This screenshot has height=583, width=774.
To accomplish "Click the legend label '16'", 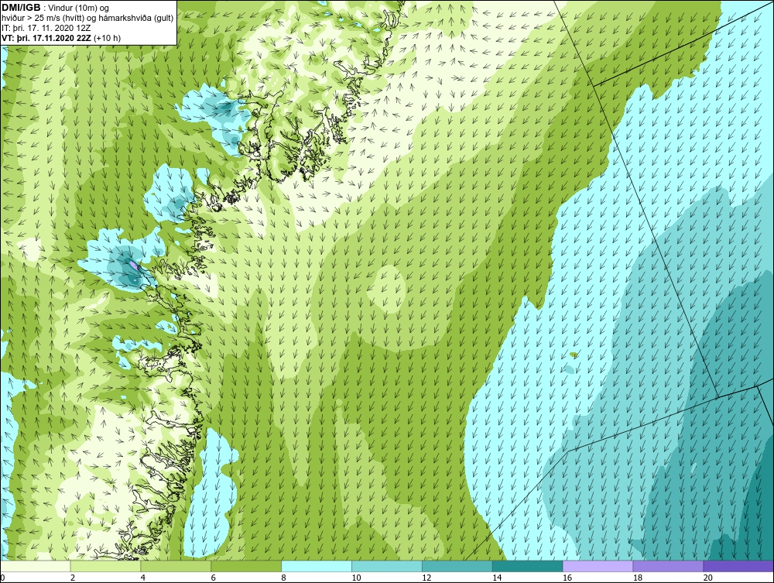I will click(x=567, y=578).
